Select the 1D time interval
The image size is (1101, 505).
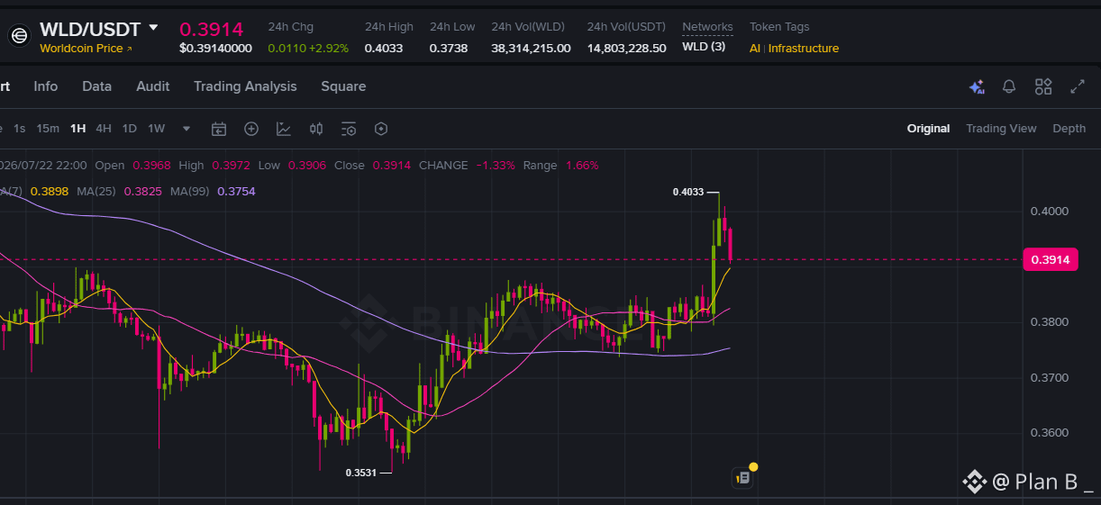[130, 129]
